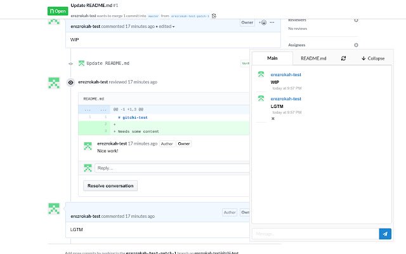
Task: Switch to the README.md chat tab
Action: [313, 58]
